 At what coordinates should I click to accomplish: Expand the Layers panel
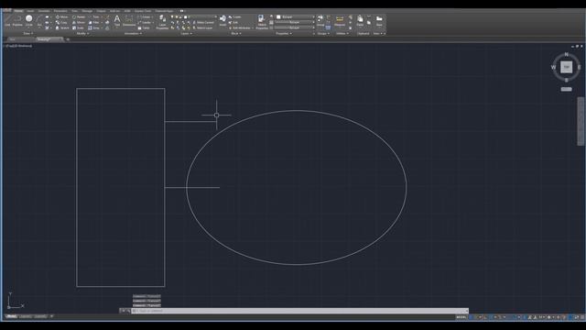[x=186, y=34]
